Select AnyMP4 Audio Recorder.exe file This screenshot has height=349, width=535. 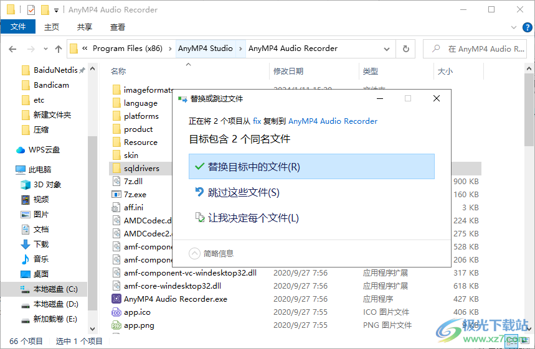169,299
